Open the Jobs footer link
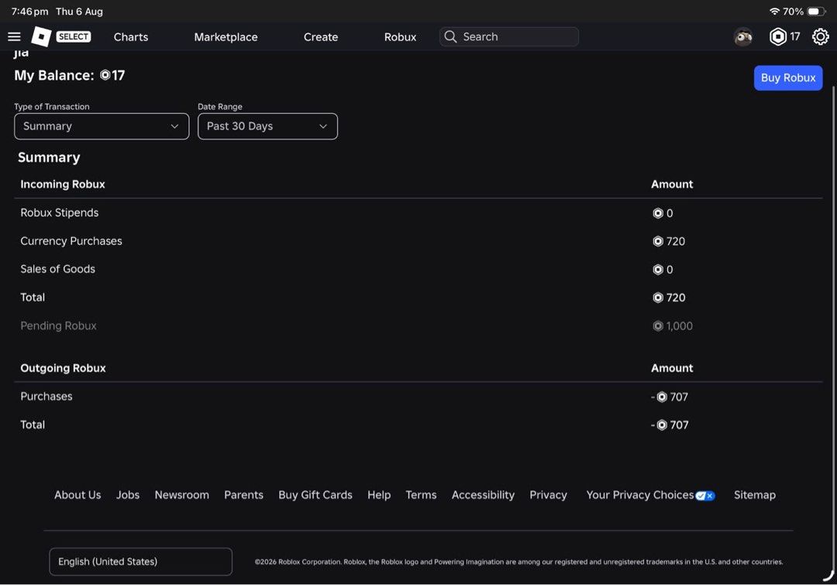837x585 pixels. [x=128, y=495]
